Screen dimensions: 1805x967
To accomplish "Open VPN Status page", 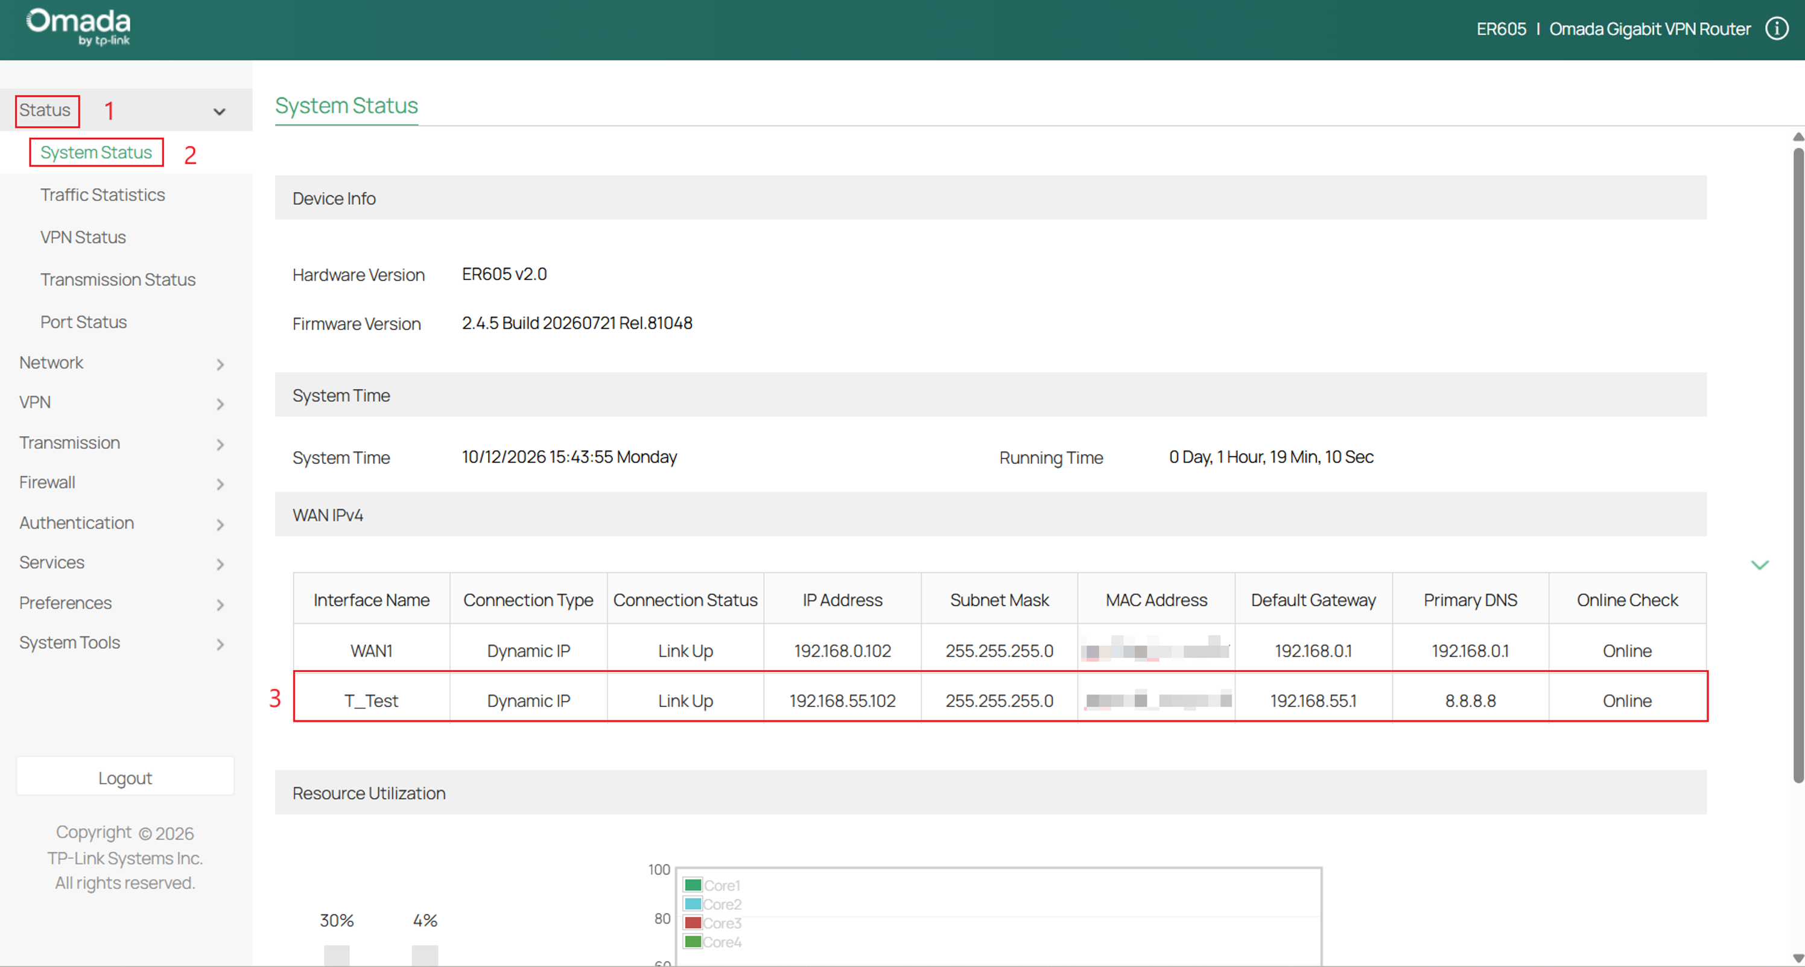I will [83, 237].
